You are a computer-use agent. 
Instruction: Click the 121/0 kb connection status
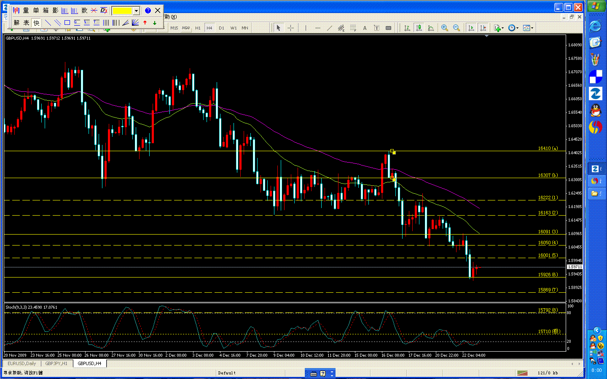coord(548,373)
